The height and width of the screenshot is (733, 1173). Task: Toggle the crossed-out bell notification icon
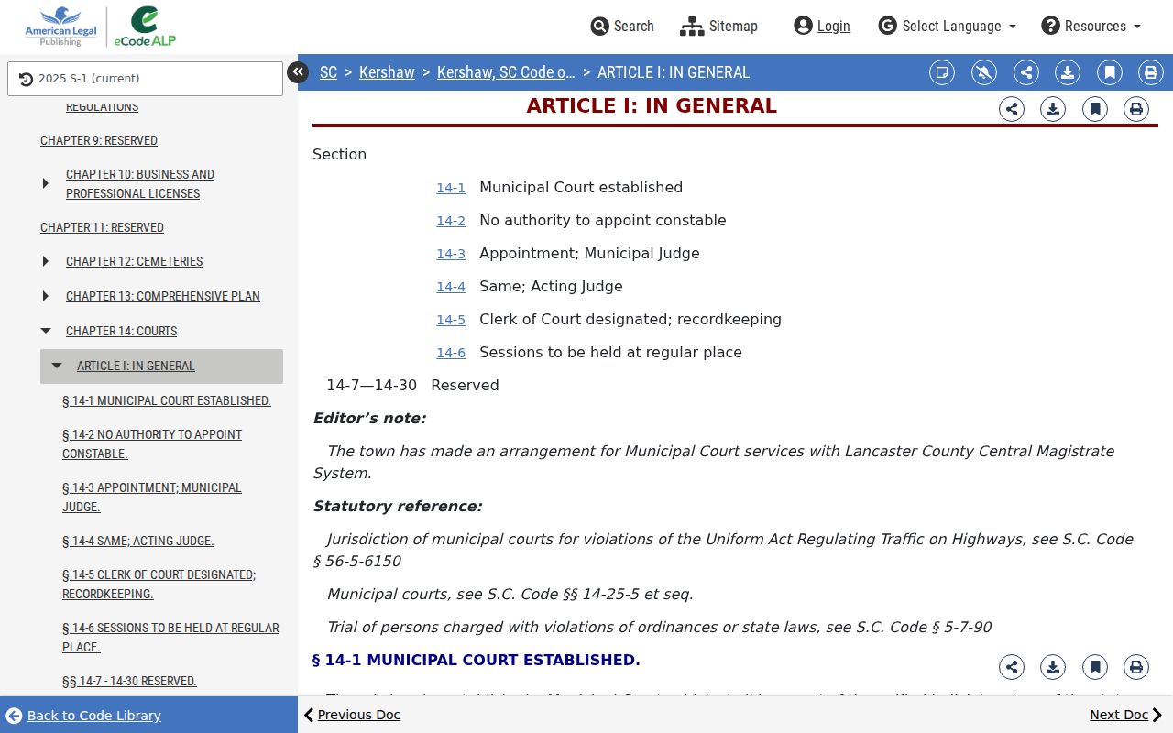984,72
